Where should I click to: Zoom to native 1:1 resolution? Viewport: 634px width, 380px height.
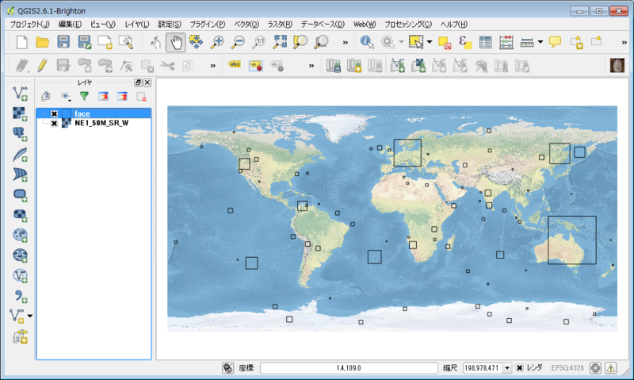click(x=259, y=42)
